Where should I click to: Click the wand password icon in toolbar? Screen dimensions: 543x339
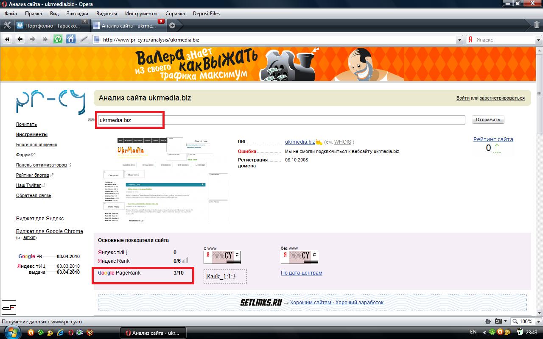click(84, 39)
